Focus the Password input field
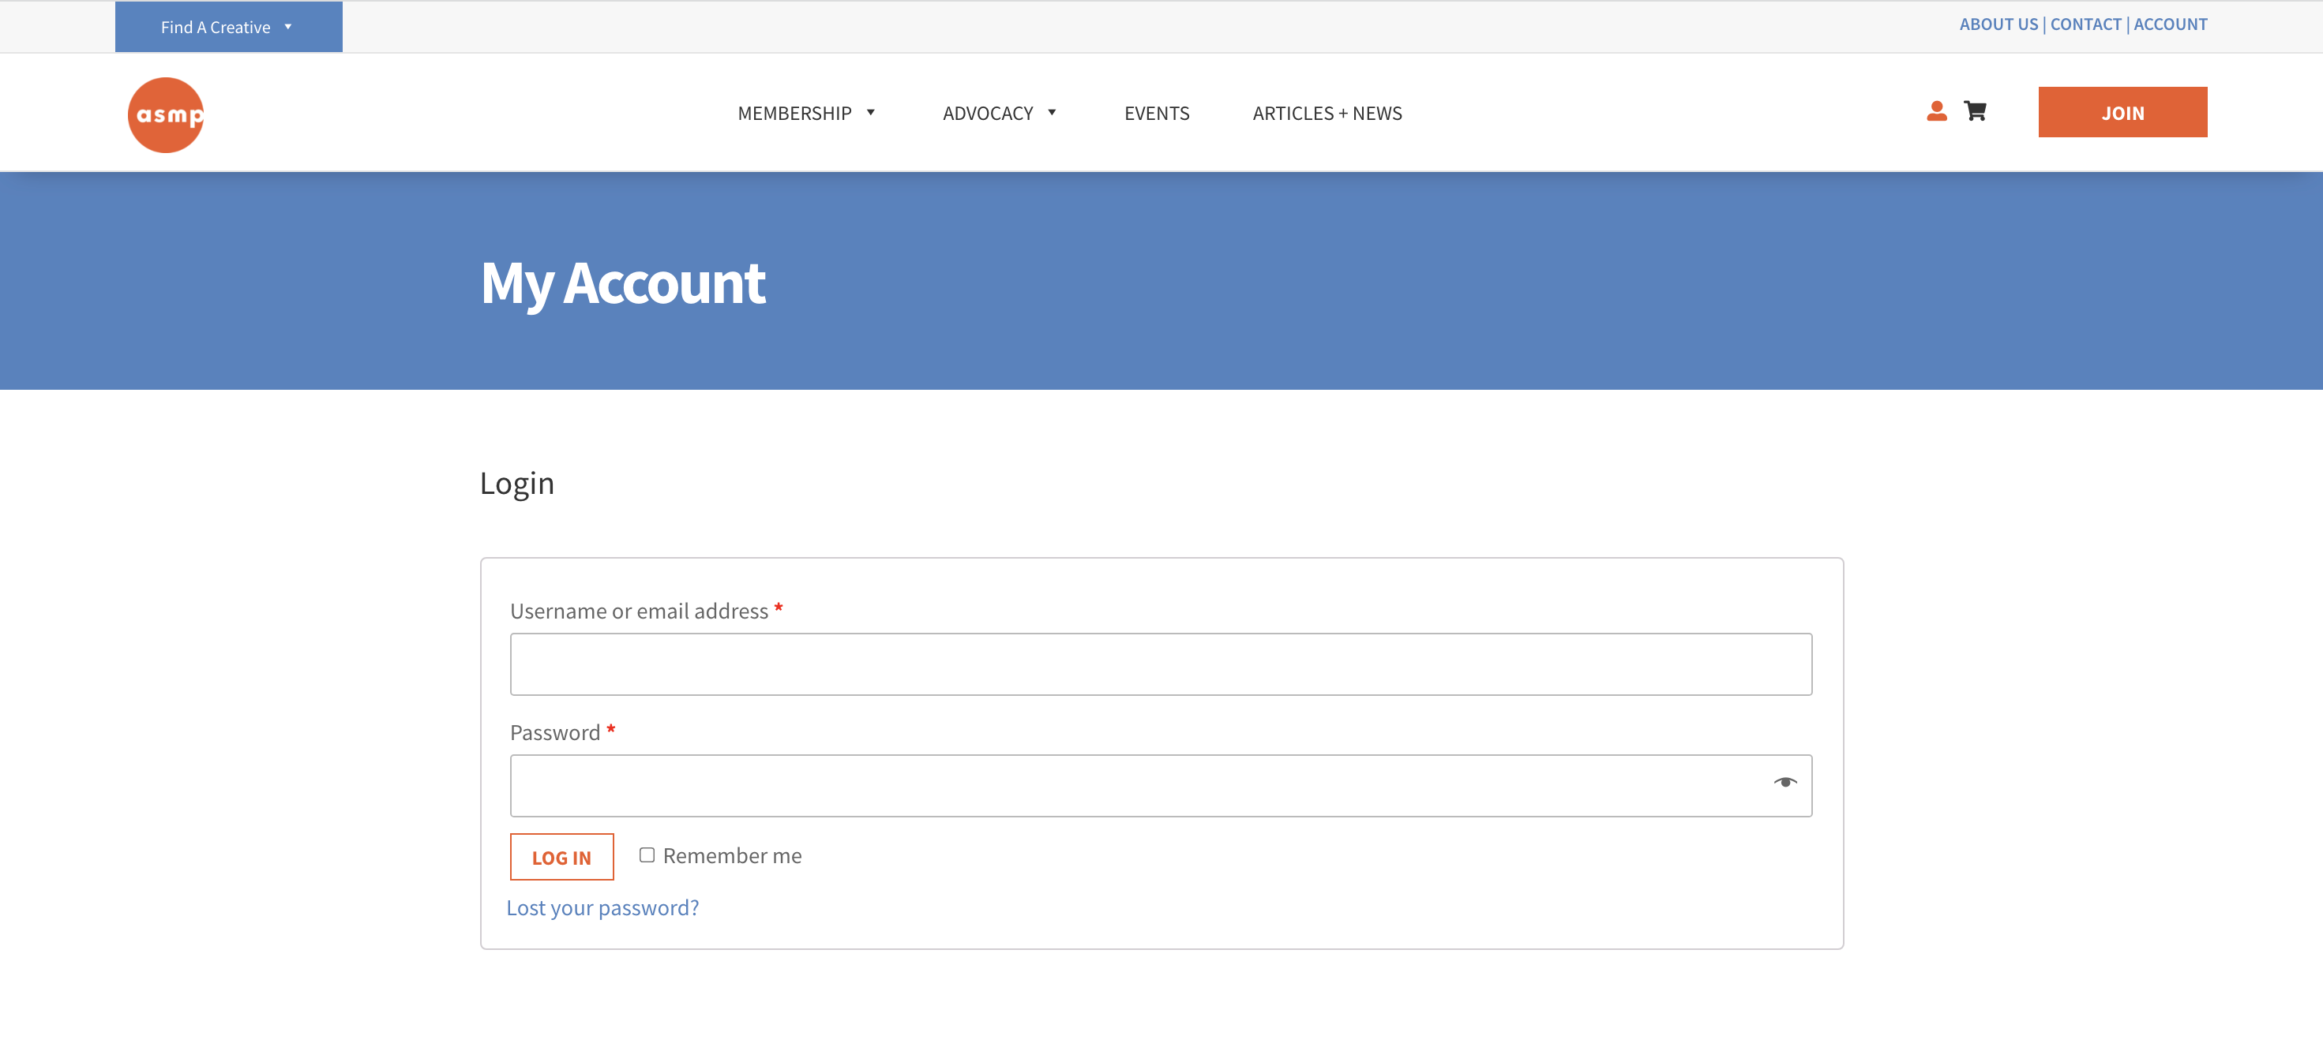2323x1062 pixels. (x=1161, y=786)
